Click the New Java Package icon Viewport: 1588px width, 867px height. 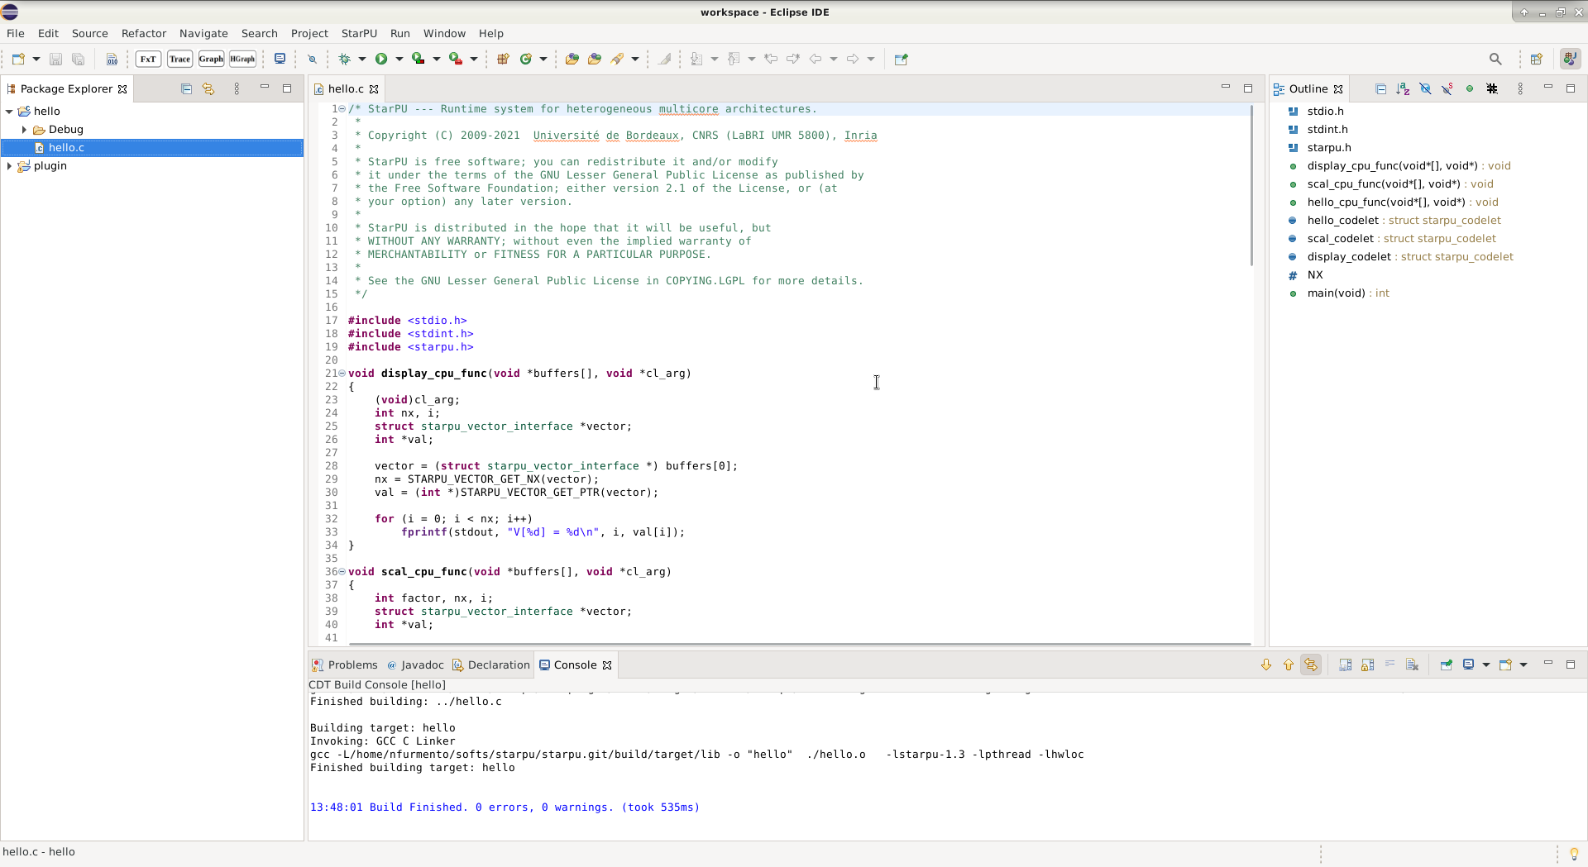click(503, 59)
